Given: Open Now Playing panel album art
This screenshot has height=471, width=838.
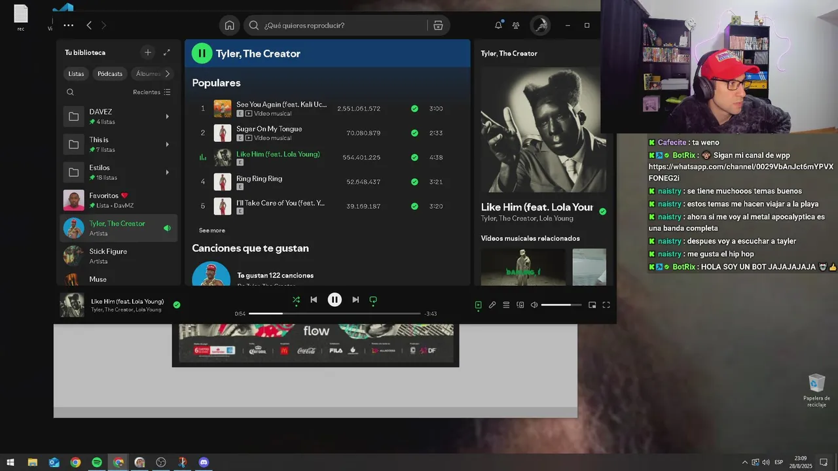Looking at the screenshot, I should point(543,130).
